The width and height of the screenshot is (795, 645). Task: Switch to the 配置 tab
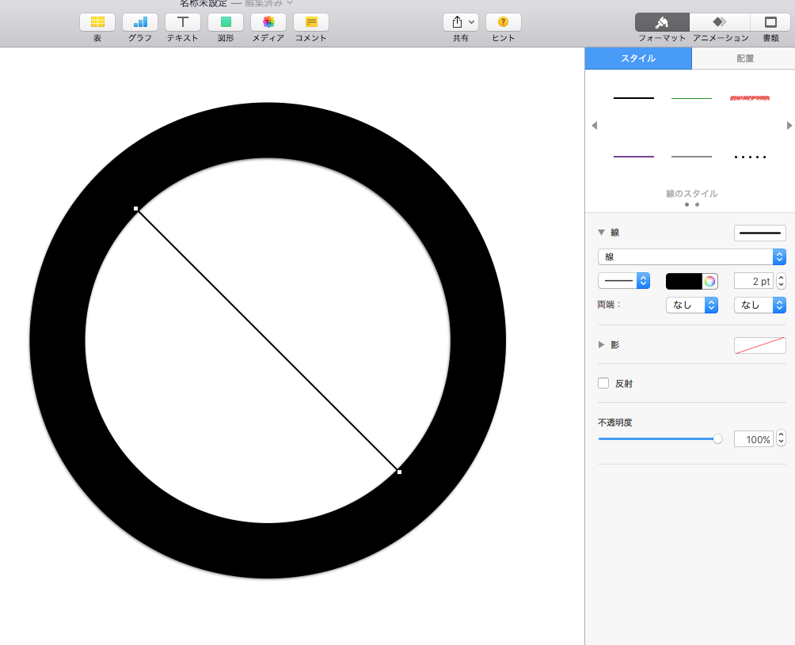click(744, 59)
